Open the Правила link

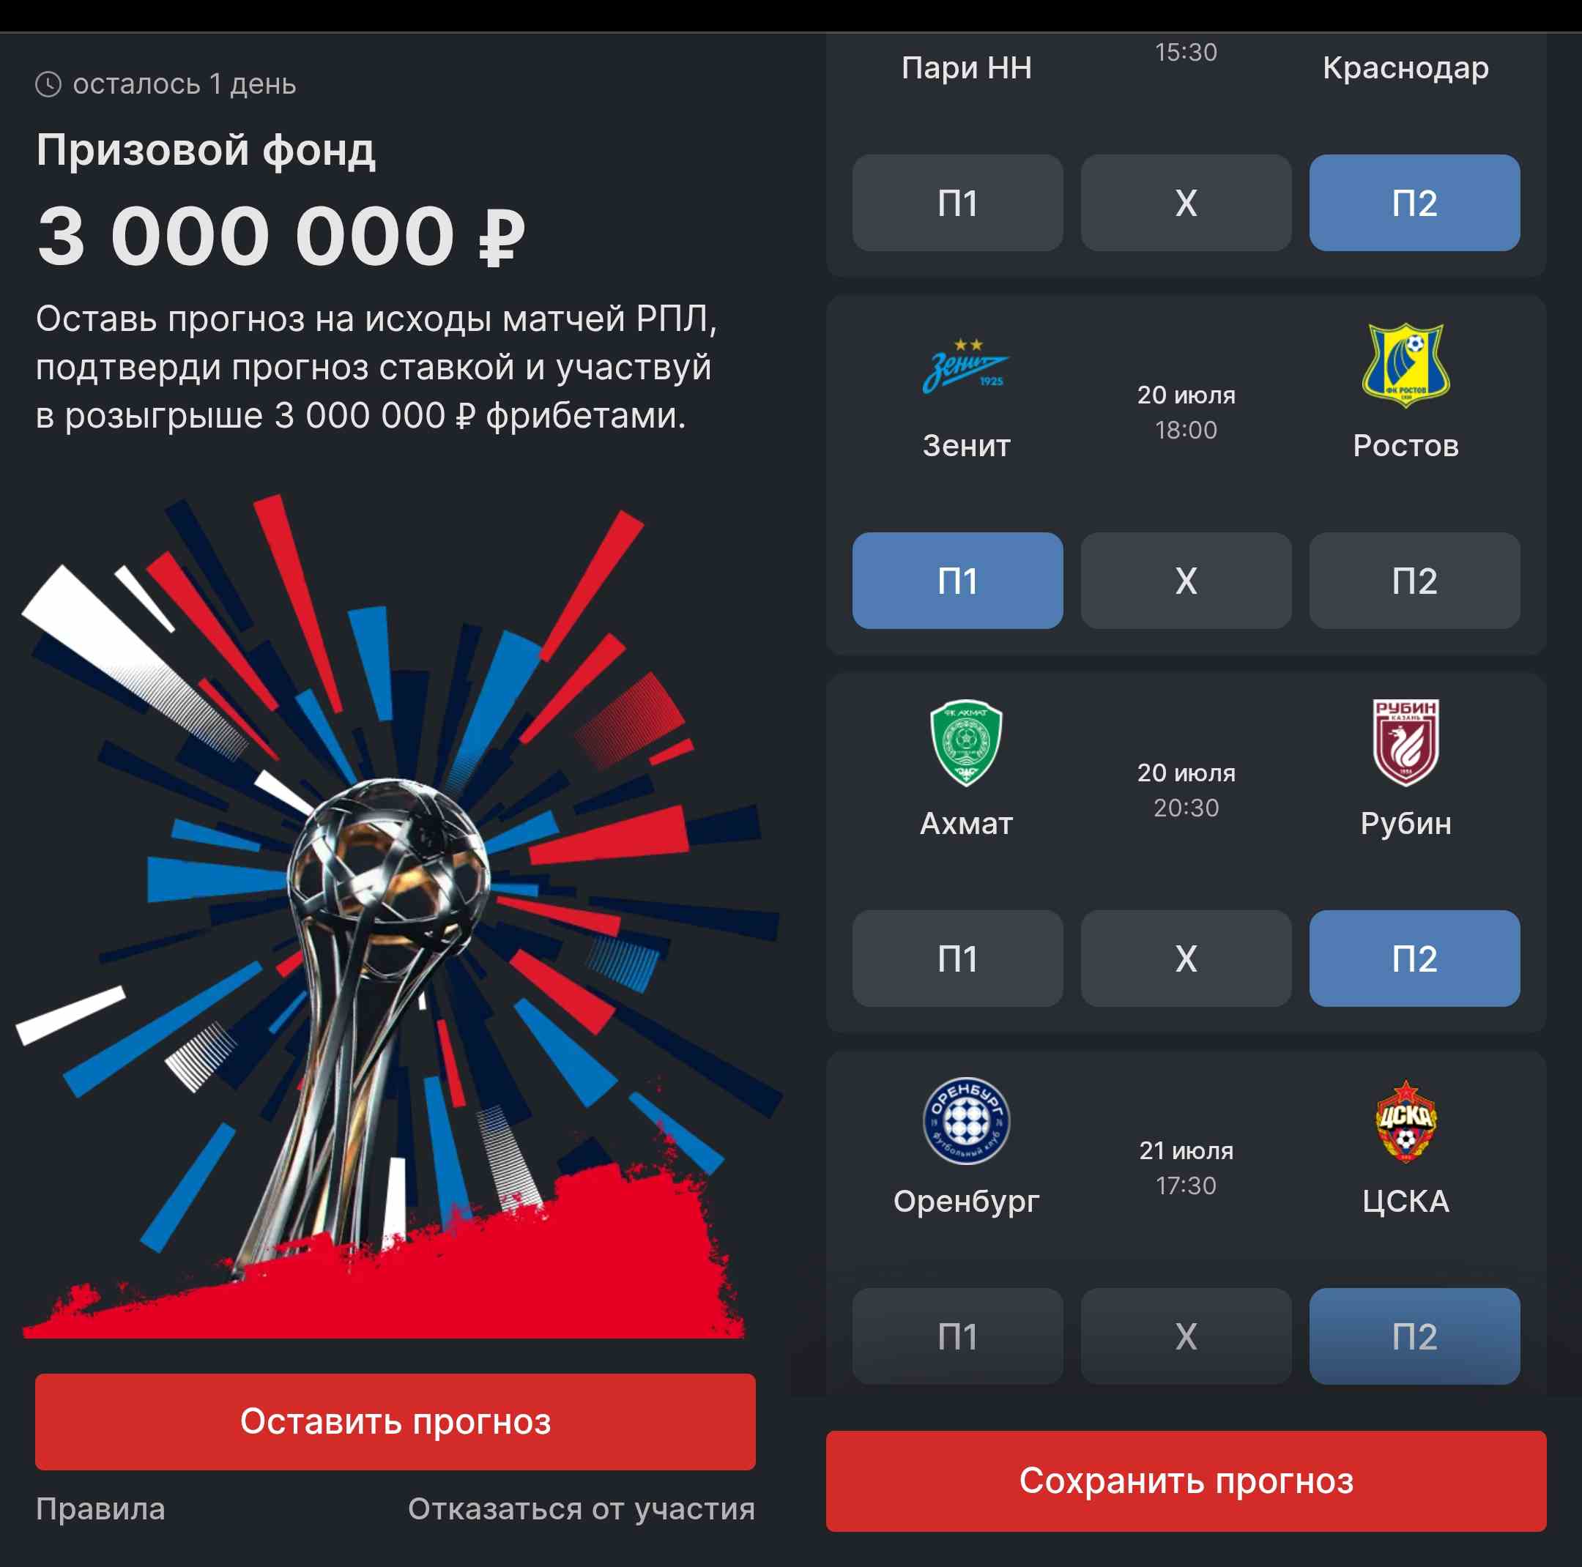click(101, 1508)
